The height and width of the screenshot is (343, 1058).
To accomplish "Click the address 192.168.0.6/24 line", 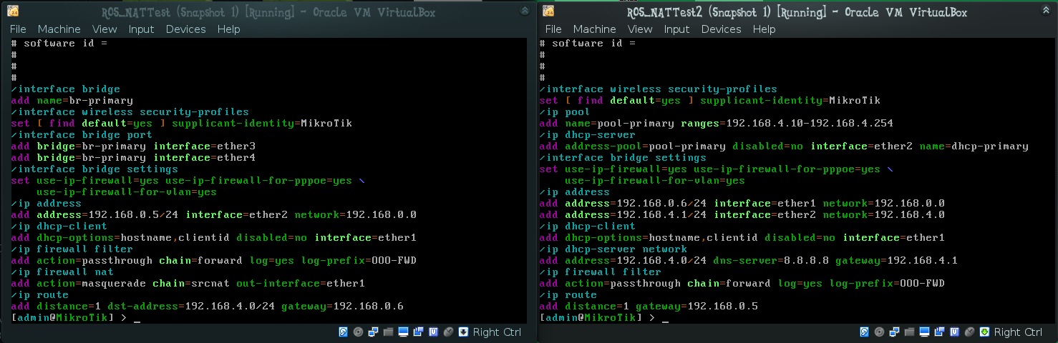I will (x=742, y=204).
